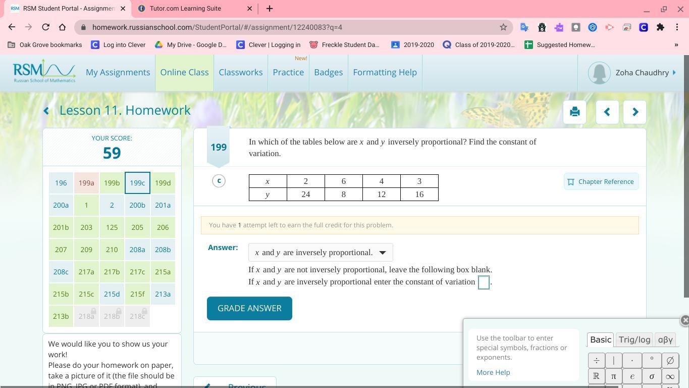Navigate back in browser history
The width and height of the screenshot is (689, 388).
pos(12,27)
